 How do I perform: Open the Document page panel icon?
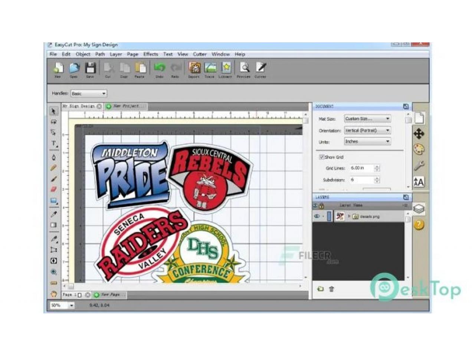(419, 118)
